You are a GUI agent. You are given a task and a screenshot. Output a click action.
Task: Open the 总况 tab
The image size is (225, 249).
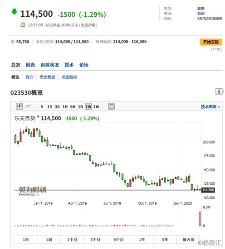pos(15,65)
